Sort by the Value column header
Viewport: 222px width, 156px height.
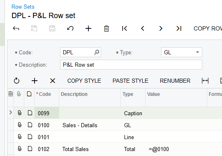tap(176, 98)
